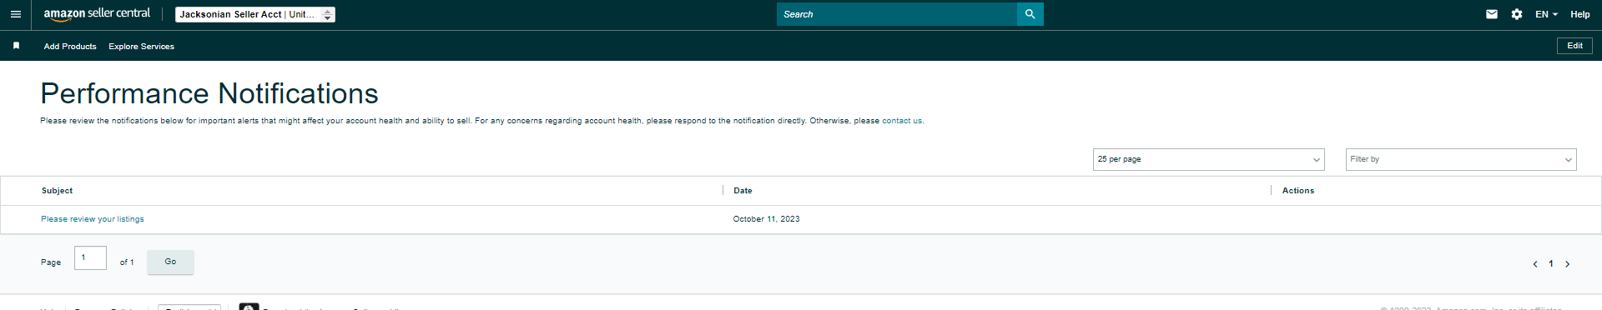Click the bookmark icon in favorites bar

tap(16, 46)
